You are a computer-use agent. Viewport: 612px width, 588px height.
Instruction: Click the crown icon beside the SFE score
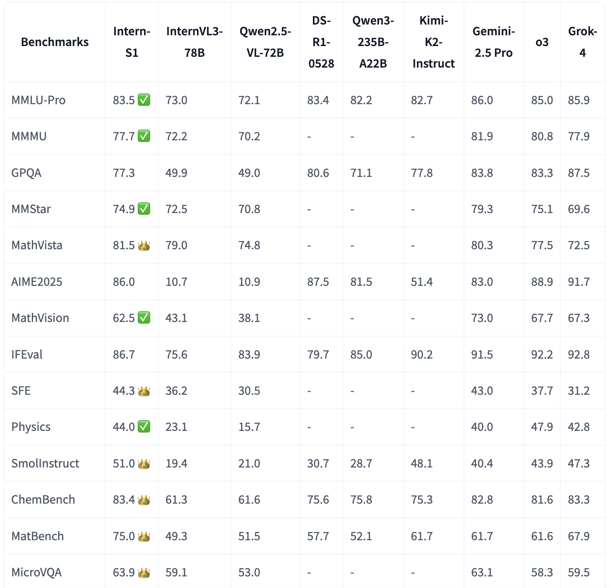click(144, 391)
